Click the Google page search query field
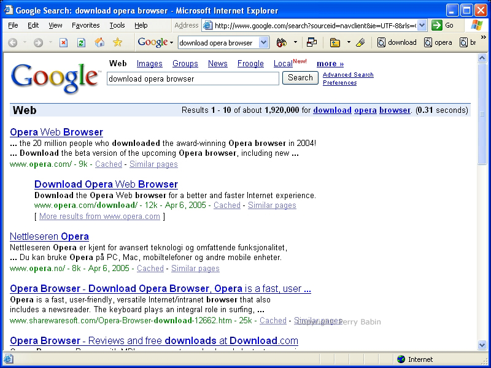491x368 pixels. [193, 79]
